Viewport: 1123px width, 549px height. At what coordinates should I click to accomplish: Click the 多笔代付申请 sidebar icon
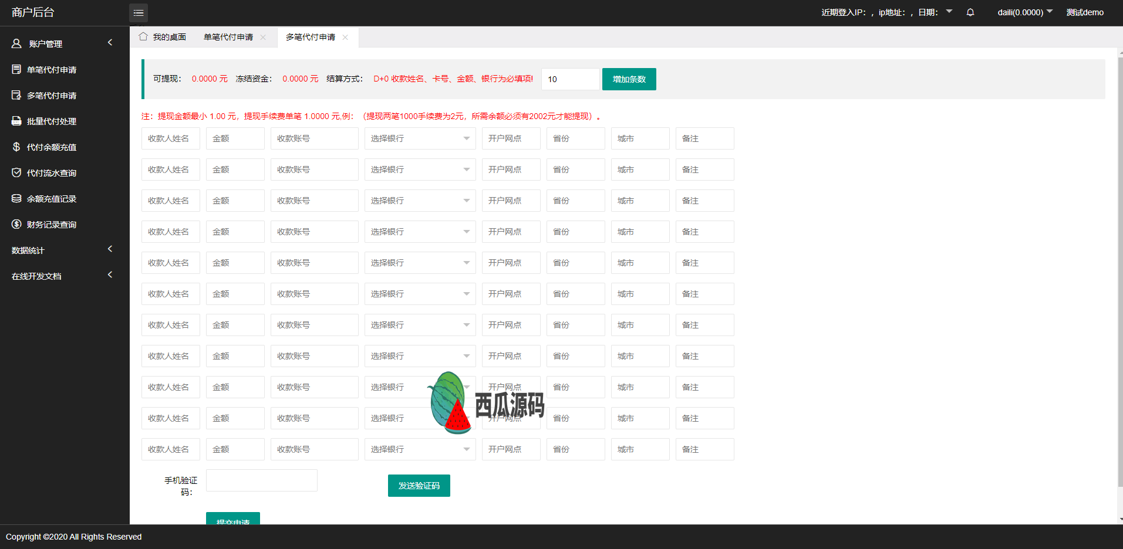coord(16,95)
